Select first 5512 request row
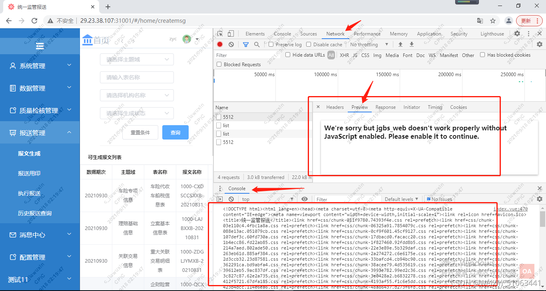This screenshot has height=291, width=546. 262,117
